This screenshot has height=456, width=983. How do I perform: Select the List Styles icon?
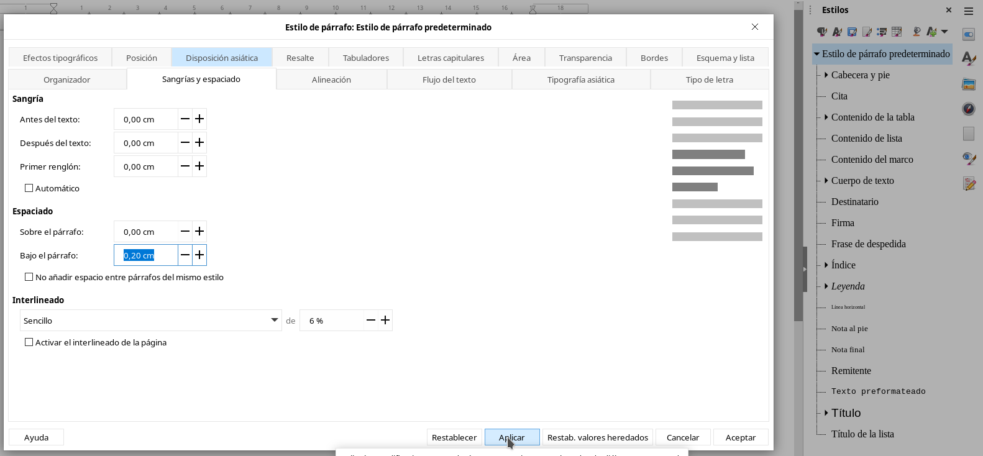pyautogui.click(x=882, y=32)
